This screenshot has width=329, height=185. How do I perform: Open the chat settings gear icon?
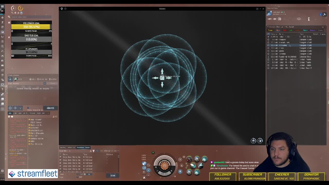(9, 117)
